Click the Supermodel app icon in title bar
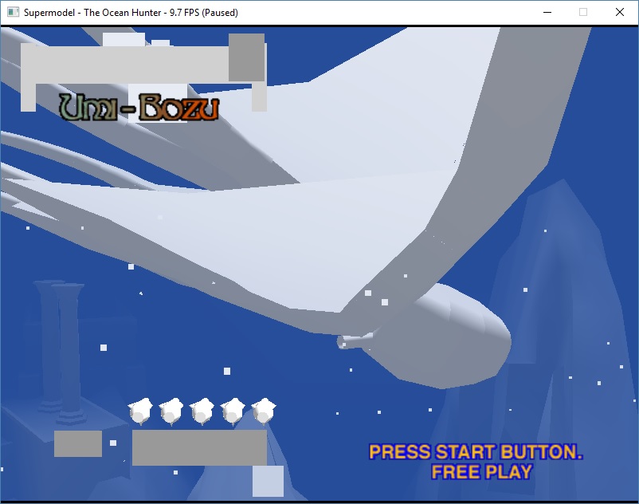The width and height of the screenshot is (639, 504). (13, 12)
